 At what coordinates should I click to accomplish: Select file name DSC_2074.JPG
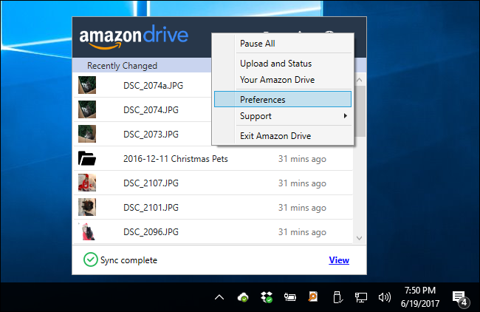151,109
